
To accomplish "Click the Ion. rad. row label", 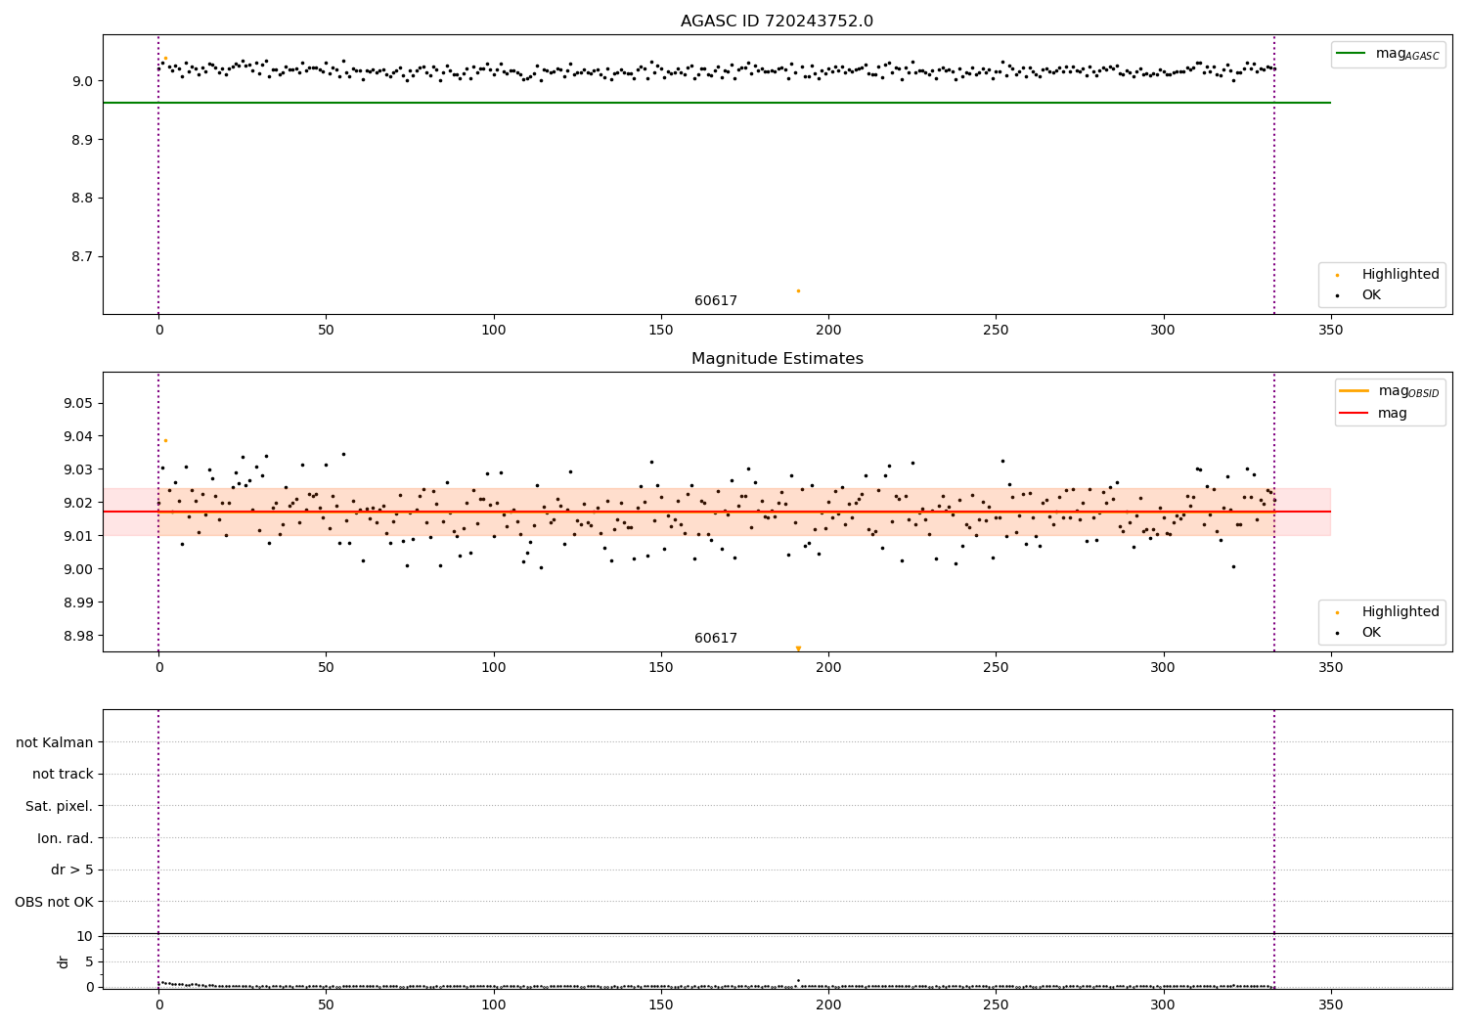I will pyautogui.click(x=66, y=838).
